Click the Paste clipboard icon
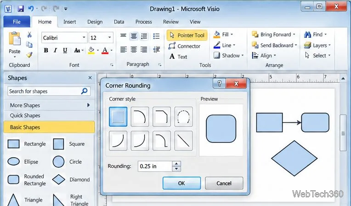 [15, 39]
